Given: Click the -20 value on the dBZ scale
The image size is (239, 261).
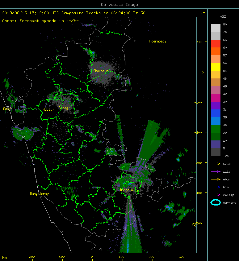Looking at the screenshot, I should (x=226, y=156).
